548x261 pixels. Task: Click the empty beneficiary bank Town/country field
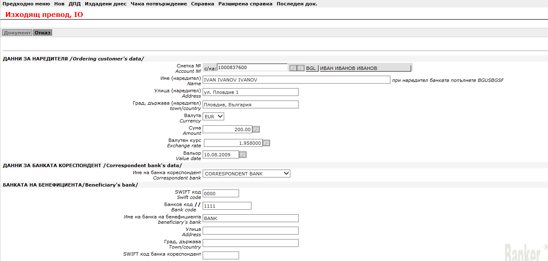(x=251, y=243)
